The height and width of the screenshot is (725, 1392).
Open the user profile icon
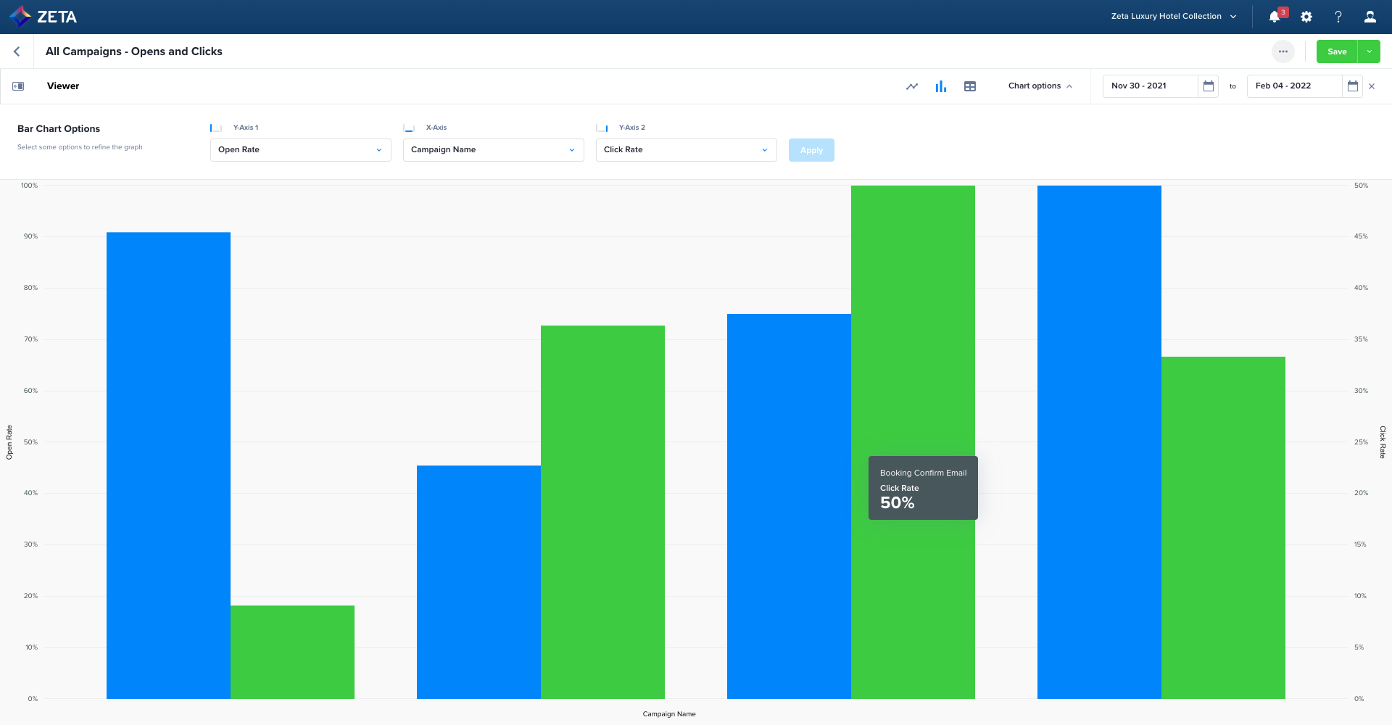pyautogui.click(x=1370, y=17)
